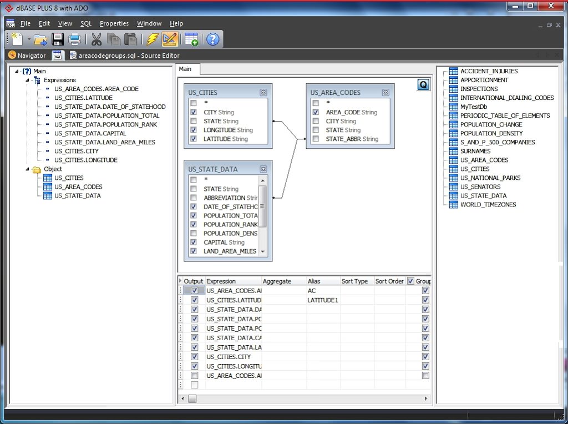Print with the printer toolbar icon

click(x=74, y=39)
